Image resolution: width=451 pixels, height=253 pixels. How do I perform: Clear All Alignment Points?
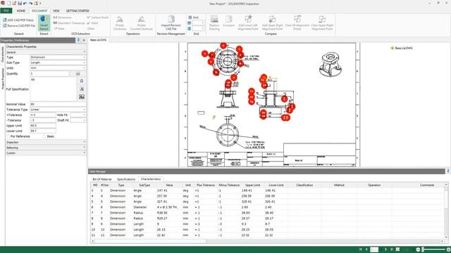click(297, 23)
